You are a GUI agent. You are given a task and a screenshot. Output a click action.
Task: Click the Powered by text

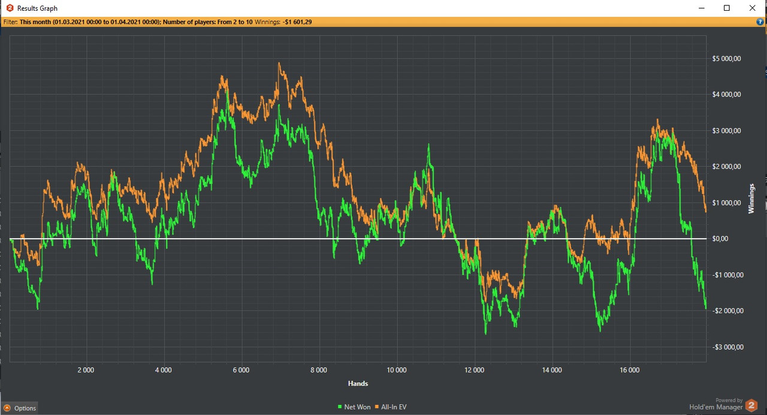pos(729,401)
